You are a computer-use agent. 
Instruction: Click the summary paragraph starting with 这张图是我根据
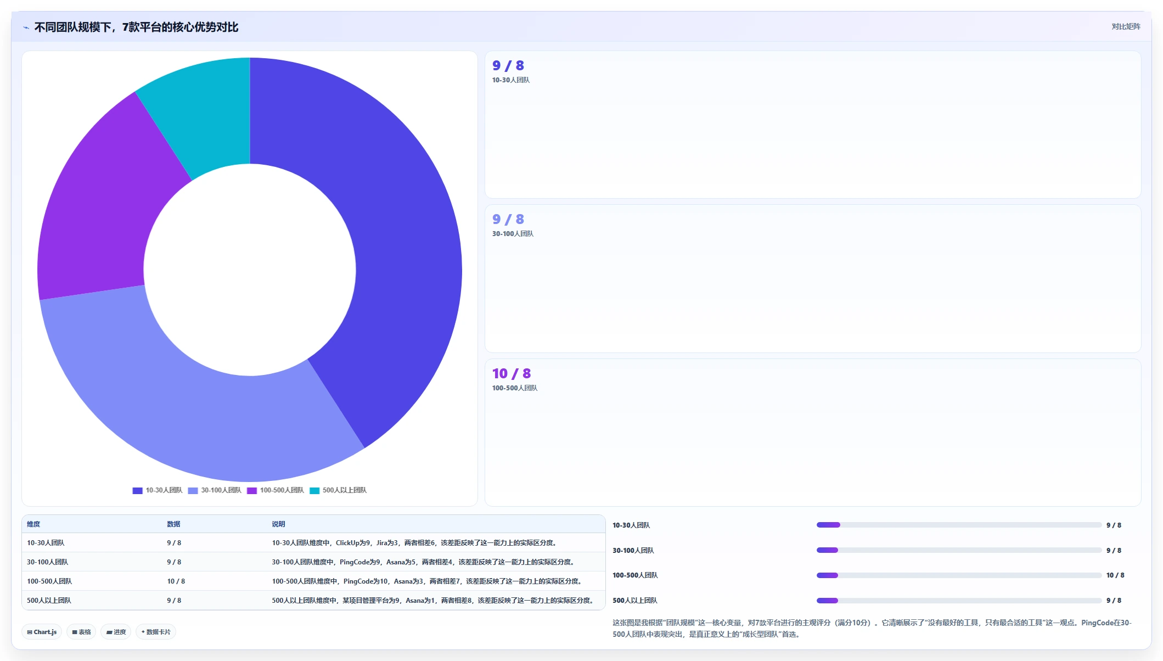click(872, 629)
